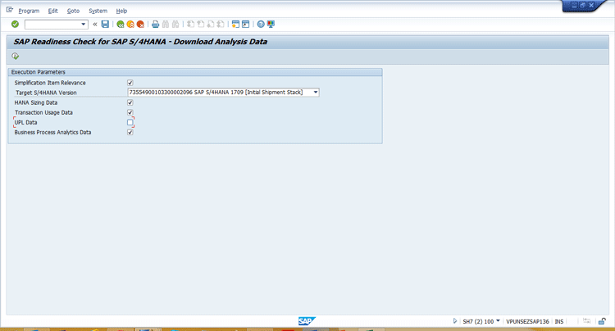Click the Create New Session icon
This screenshot has width=615, height=331.
point(235,25)
